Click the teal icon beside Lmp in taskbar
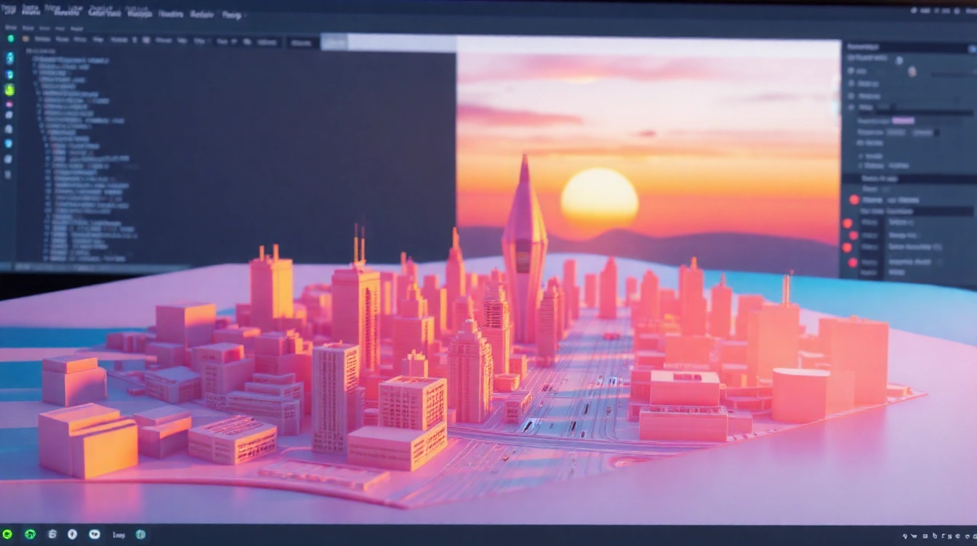 tap(140, 534)
